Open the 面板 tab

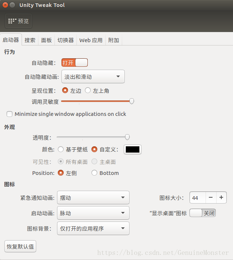coord(46,40)
